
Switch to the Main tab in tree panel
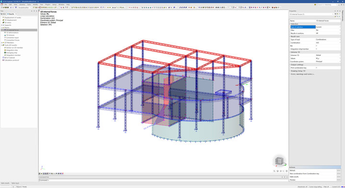(x=3, y=14)
